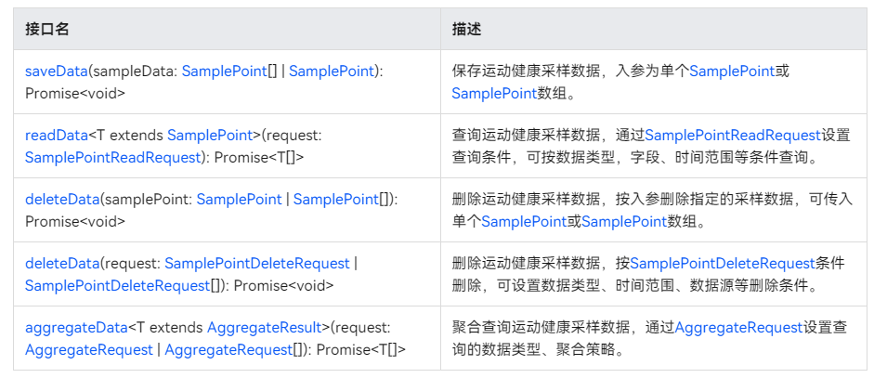
Task: Click SamplePointDeleteRequest link followed by "[]): Promise<void>"
Action: click(117, 286)
